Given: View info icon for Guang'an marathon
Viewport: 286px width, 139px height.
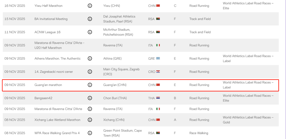Looking at the screenshot, I should tap(90, 85).
